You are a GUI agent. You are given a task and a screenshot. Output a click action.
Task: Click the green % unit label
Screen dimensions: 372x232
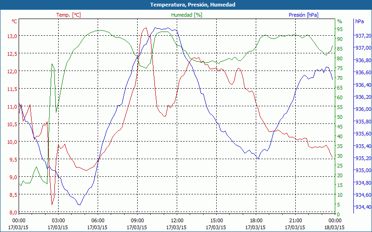pyautogui.click(x=340, y=21)
